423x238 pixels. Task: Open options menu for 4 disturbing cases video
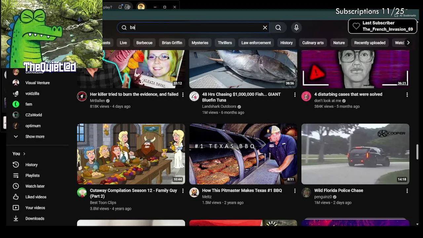point(407,95)
